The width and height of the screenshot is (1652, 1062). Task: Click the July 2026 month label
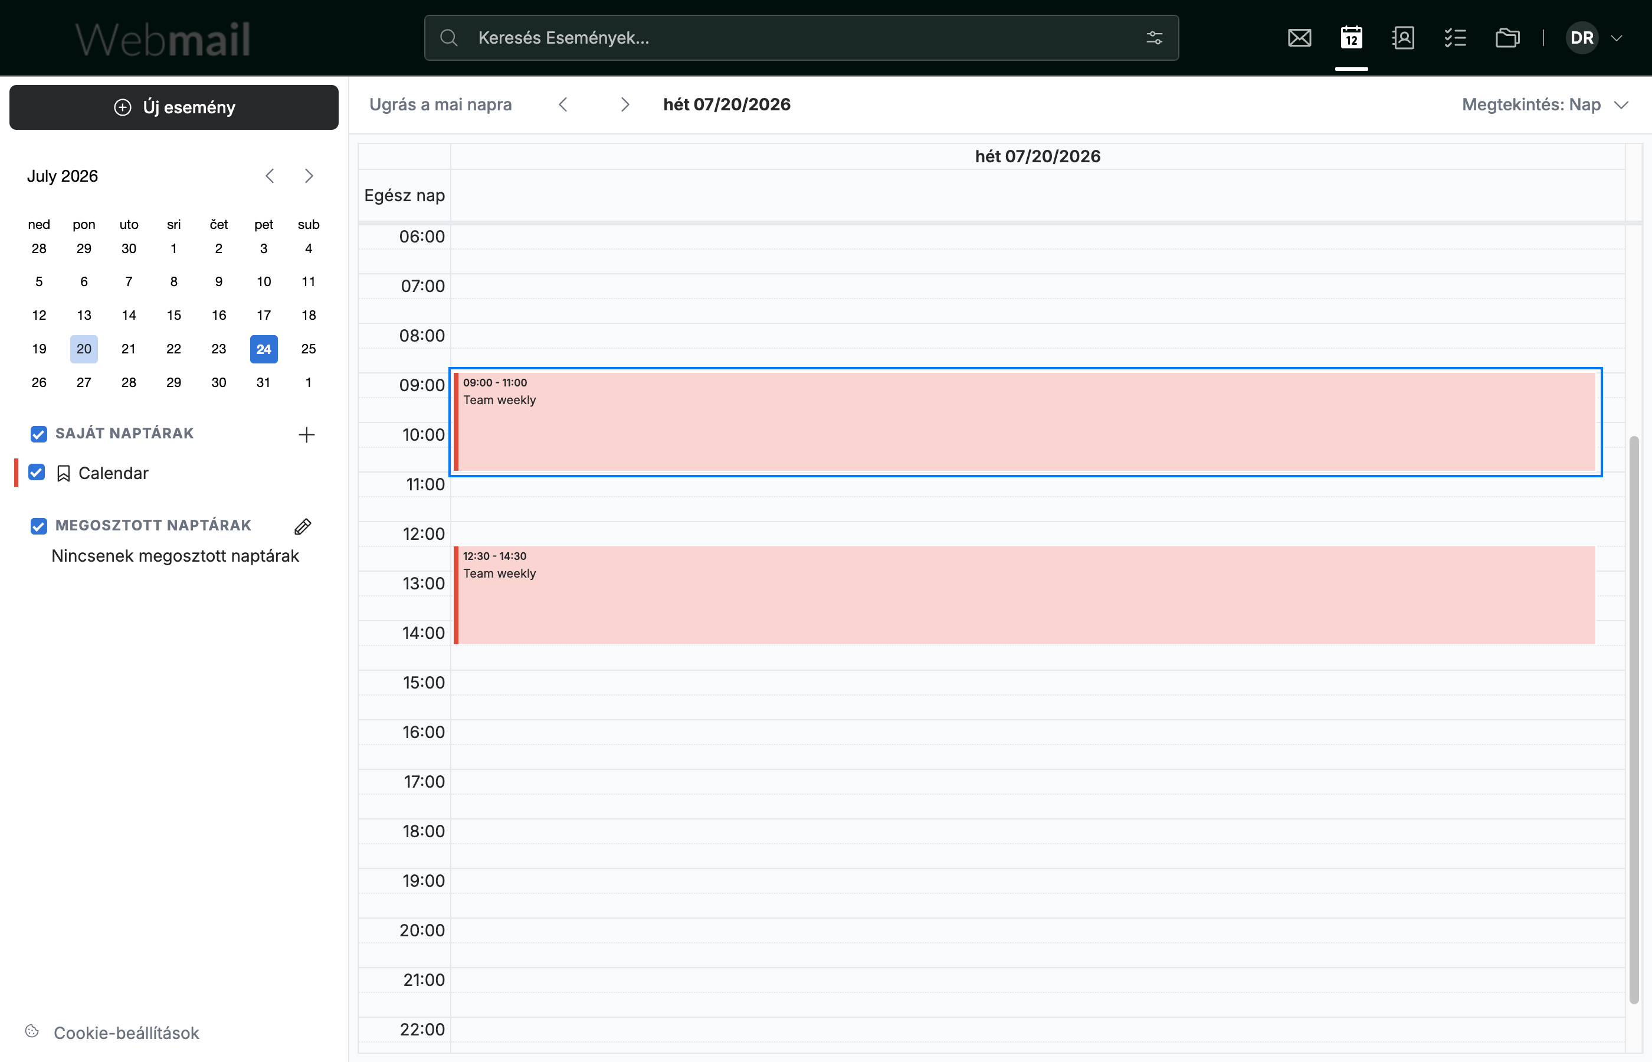point(62,176)
